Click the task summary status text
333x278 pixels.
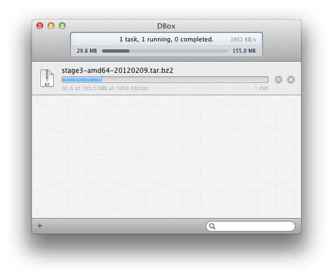click(166, 39)
